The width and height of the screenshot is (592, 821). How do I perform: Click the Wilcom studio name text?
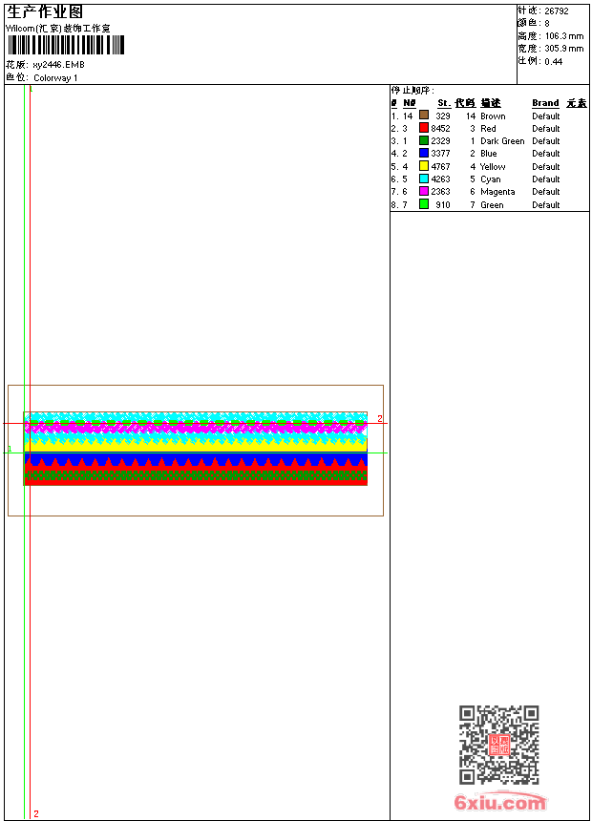(x=57, y=29)
